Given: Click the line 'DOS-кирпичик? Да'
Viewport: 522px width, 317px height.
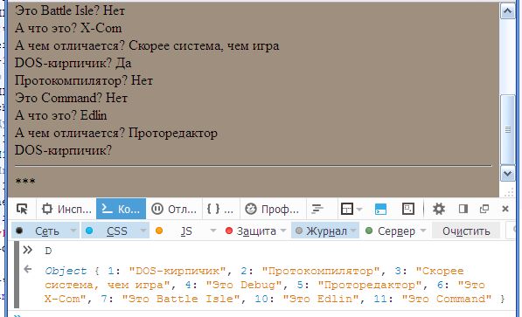Looking at the screenshot, I should (x=73, y=63).
